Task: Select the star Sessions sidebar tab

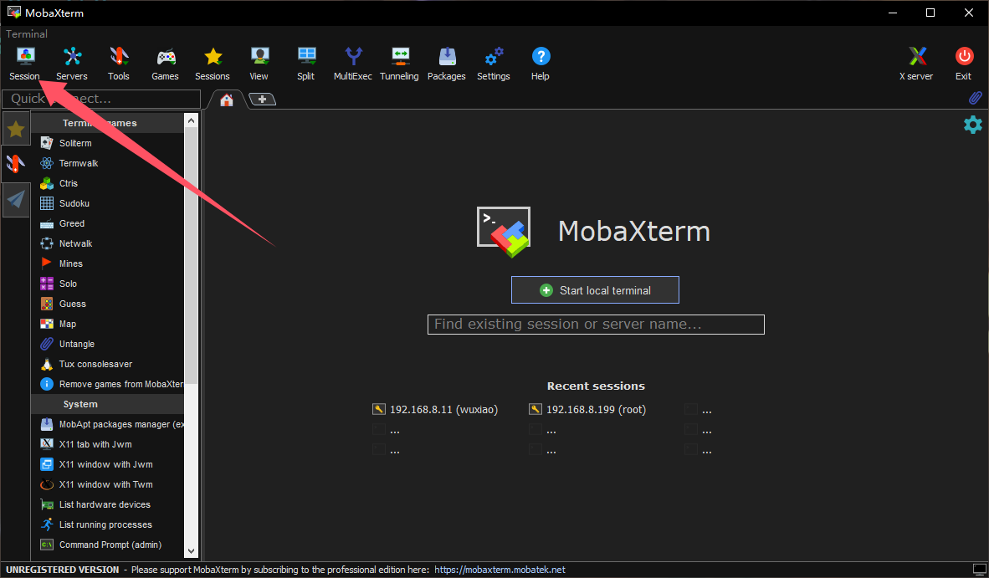Action: (x=16, y=129)
